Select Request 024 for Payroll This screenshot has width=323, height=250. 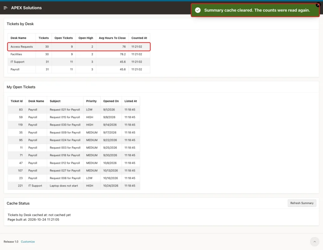coord(65,140)
